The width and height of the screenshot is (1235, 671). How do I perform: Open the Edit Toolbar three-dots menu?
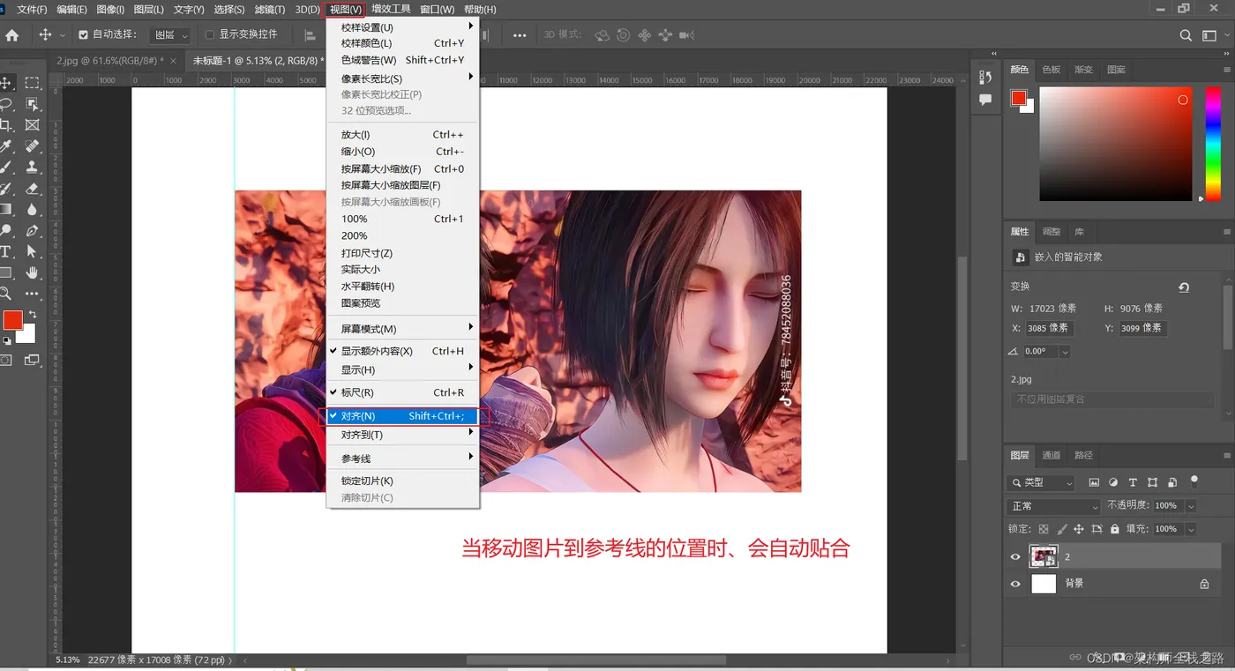click(x=33, y=294)
